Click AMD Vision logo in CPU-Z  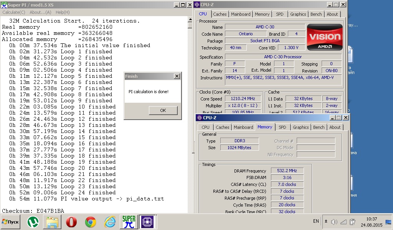[x=325, y=37]
